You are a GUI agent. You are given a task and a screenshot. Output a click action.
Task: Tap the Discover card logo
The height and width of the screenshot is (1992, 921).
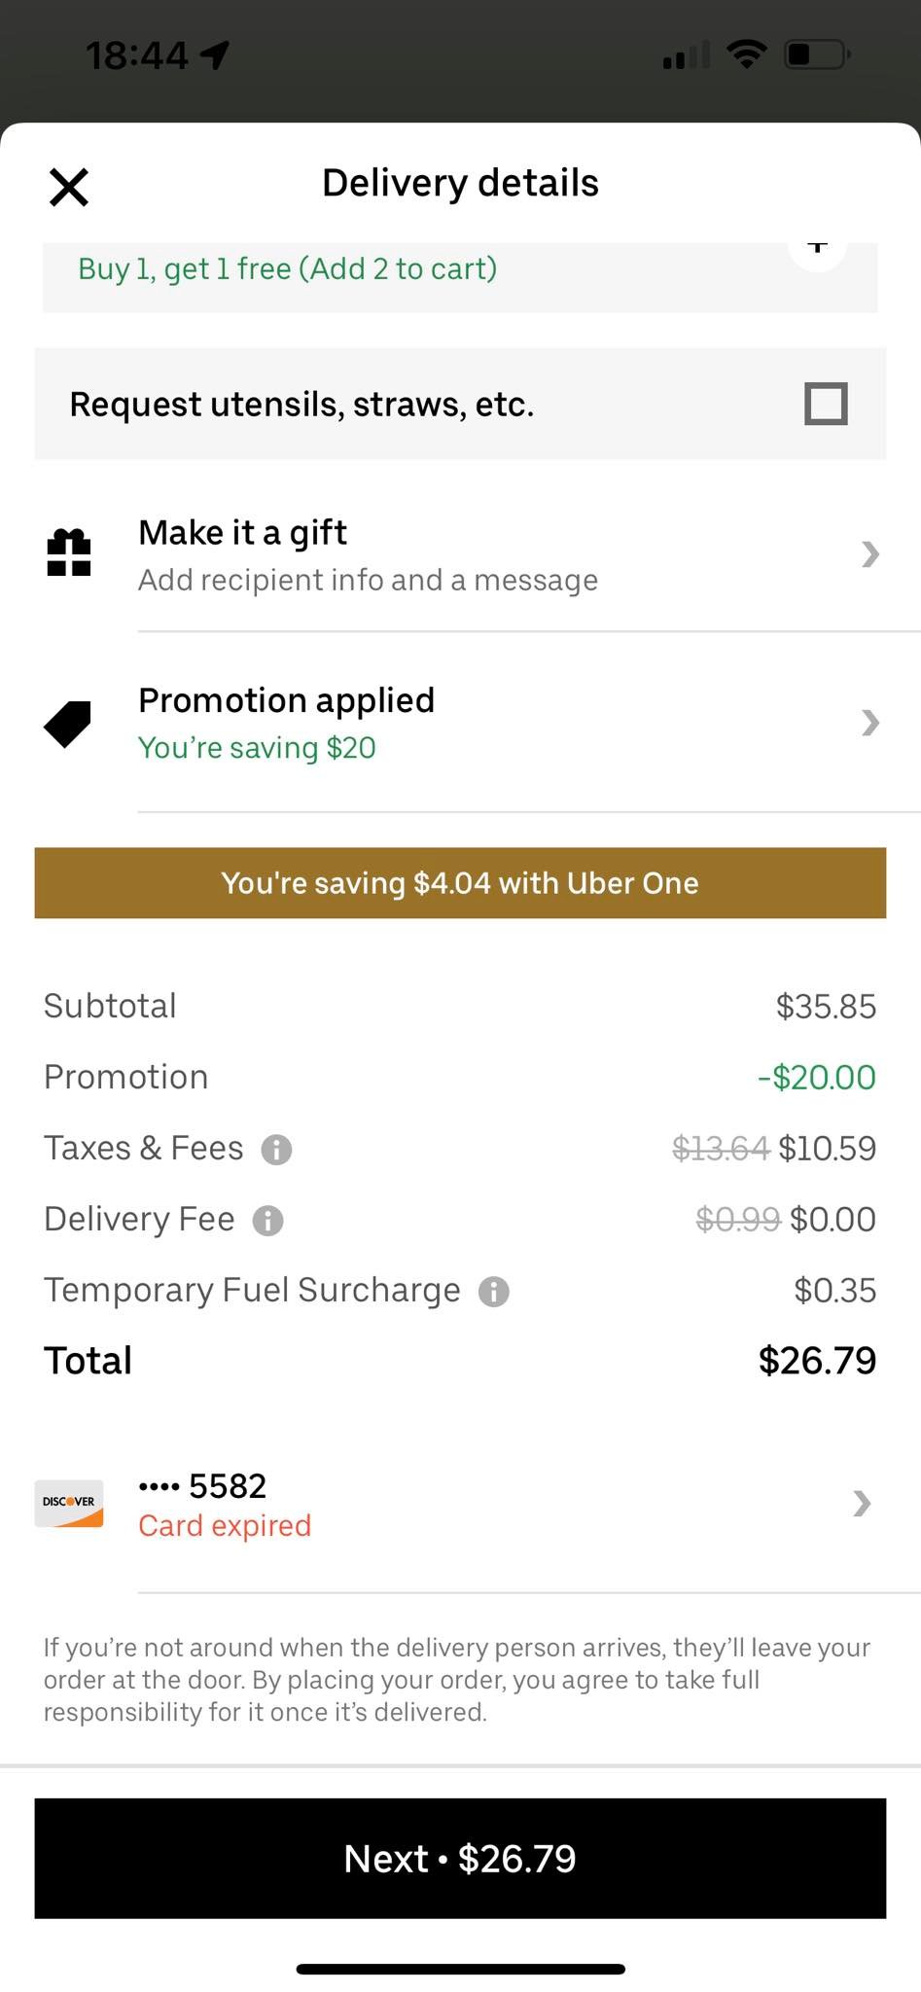pos(69,1504)
